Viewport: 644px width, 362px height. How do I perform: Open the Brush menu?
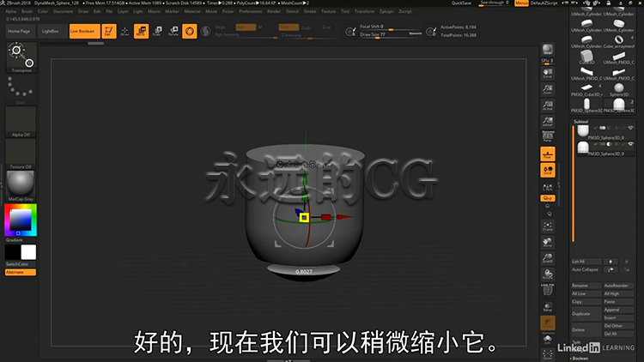coord(27,11)
